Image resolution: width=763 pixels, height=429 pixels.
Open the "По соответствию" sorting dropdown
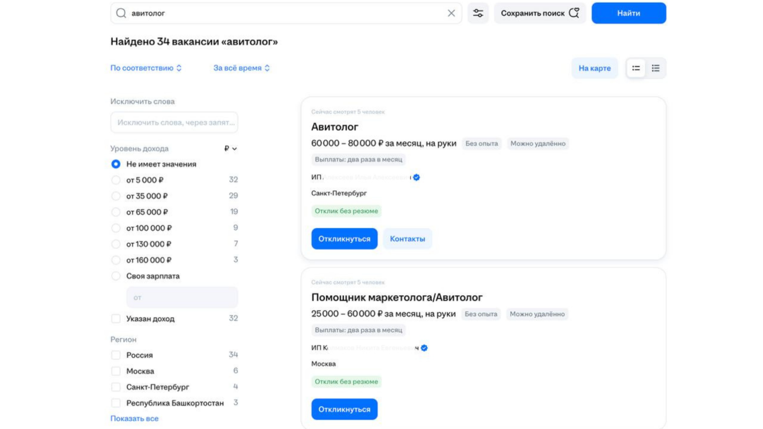146,68
